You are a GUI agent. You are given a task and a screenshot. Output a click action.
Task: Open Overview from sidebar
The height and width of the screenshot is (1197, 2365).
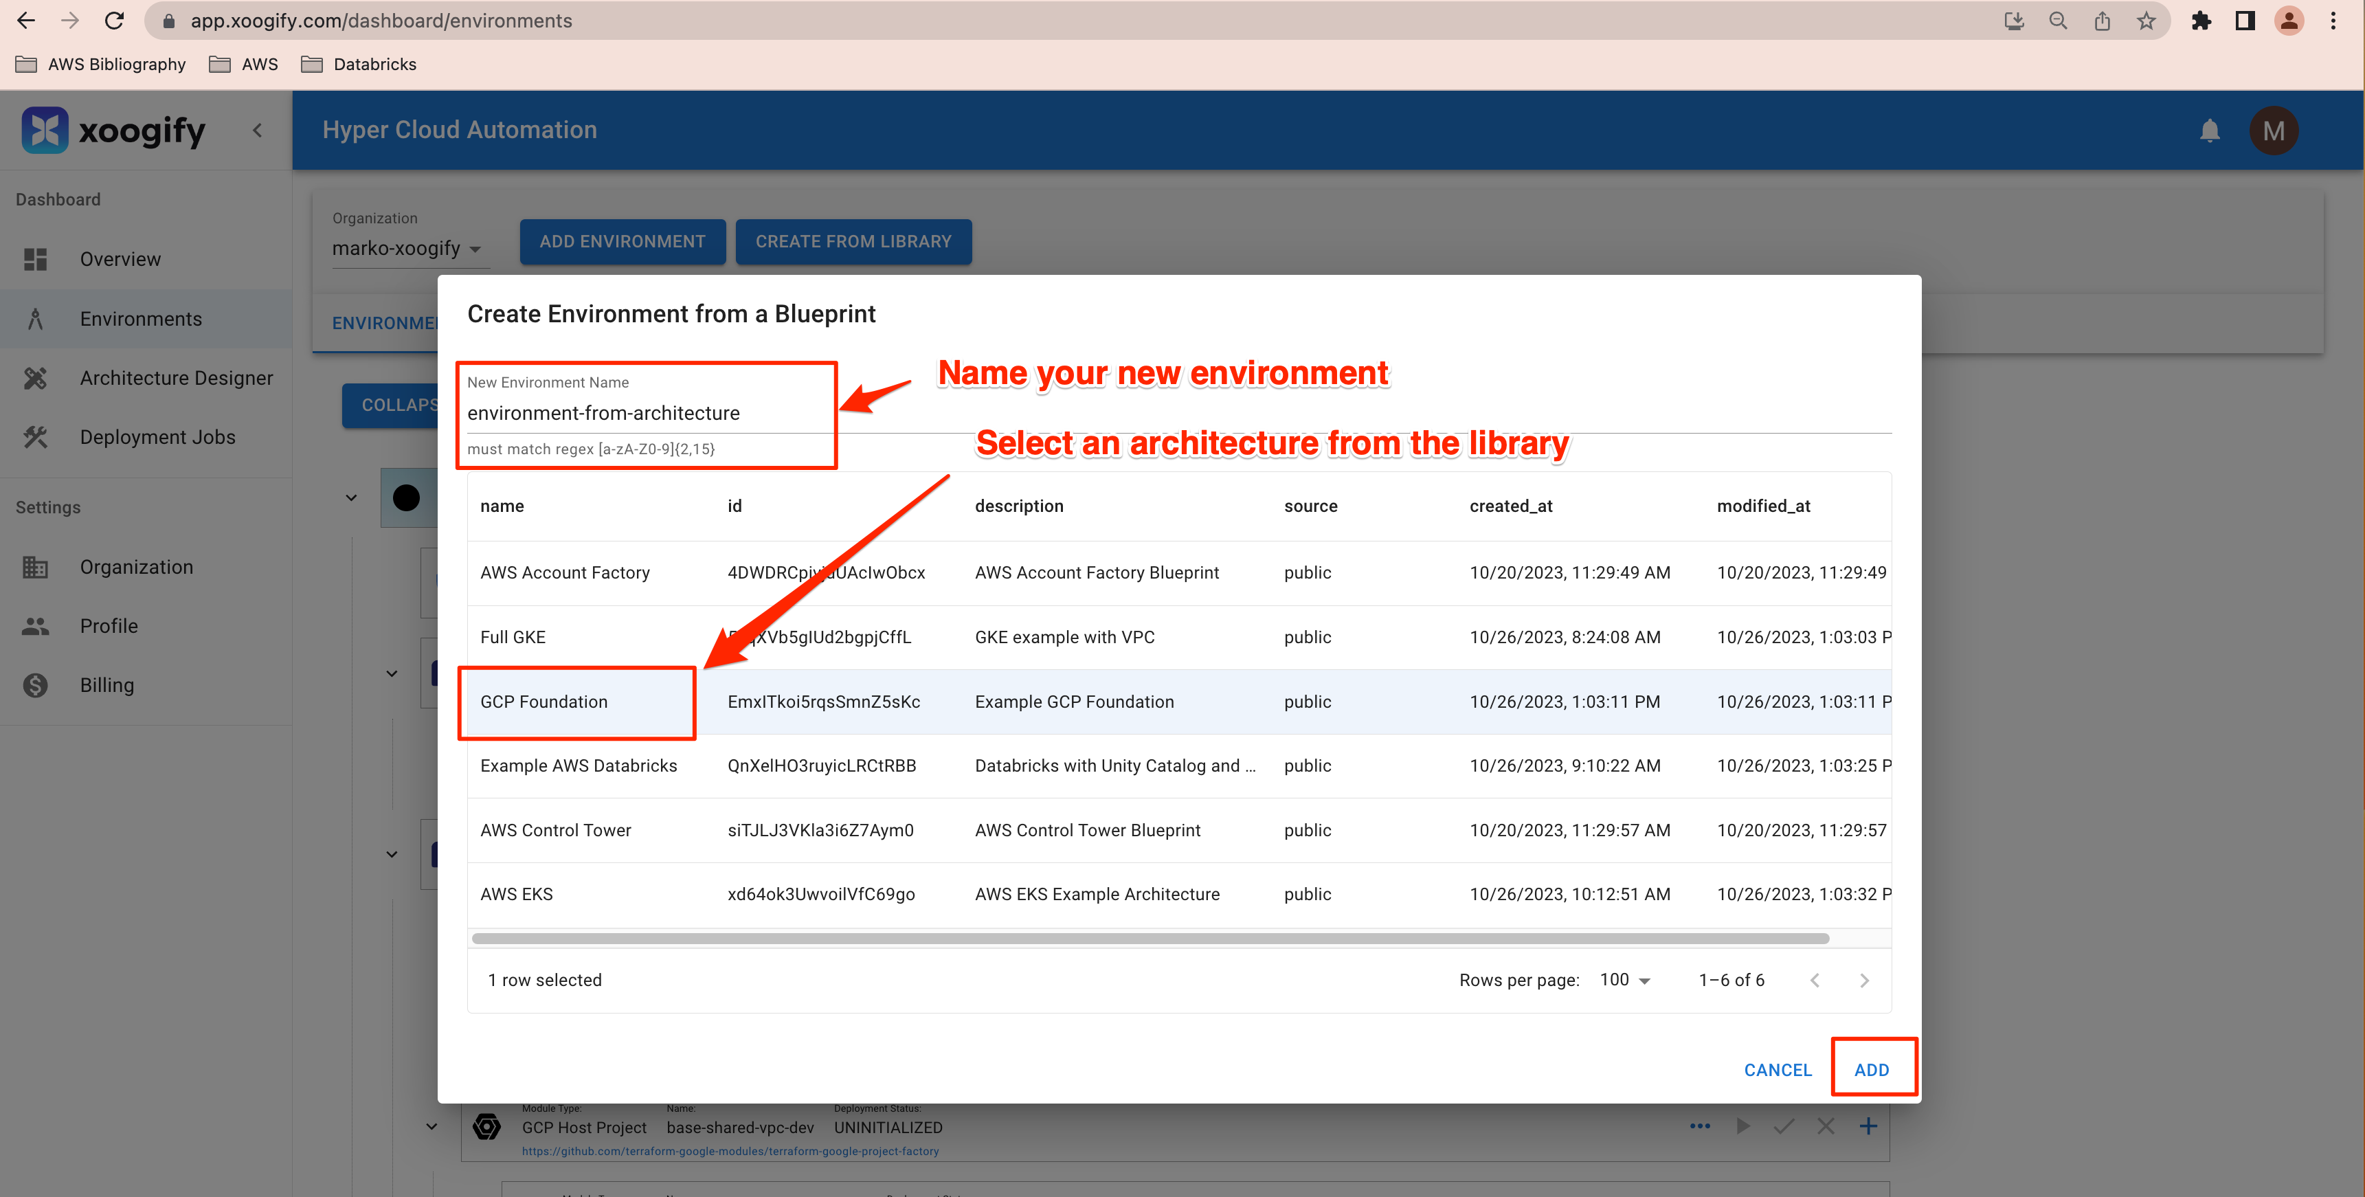(x=120, y=259)
